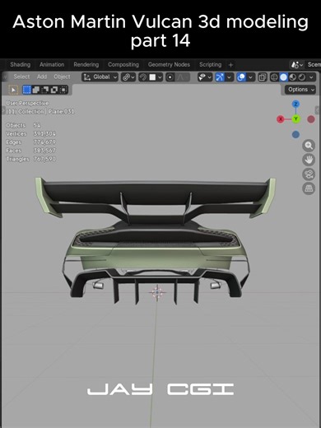
Task: Click the blue Z axis gizmo
Action: (295, 104)
